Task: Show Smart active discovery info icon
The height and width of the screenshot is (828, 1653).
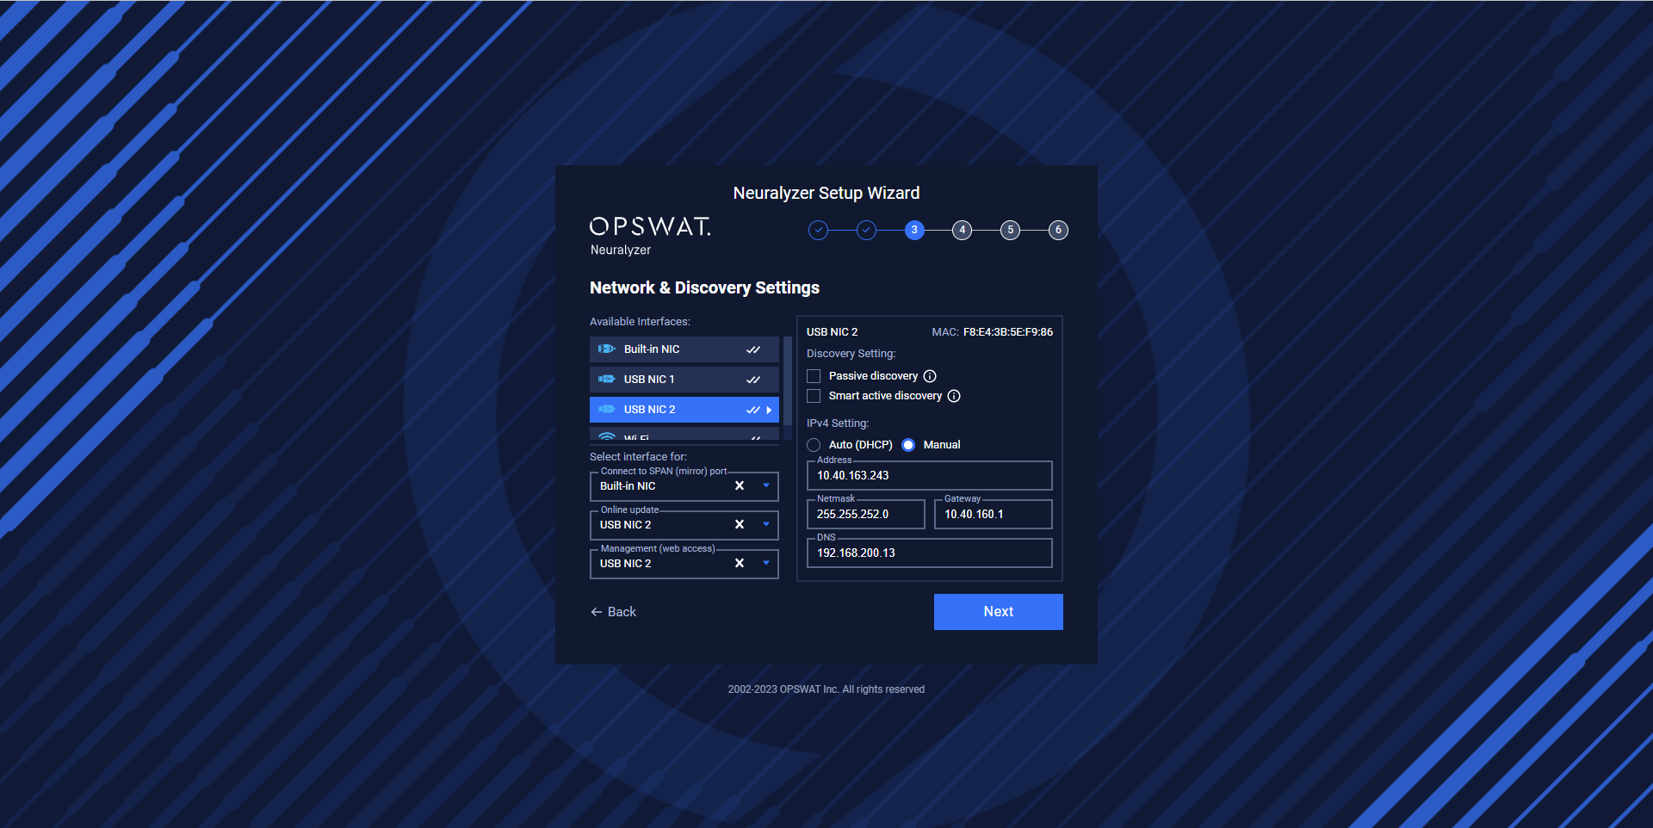Action: [x=954, y=396]
